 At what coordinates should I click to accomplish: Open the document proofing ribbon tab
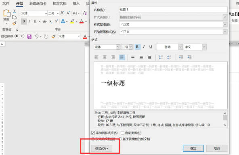click(60, 3)
